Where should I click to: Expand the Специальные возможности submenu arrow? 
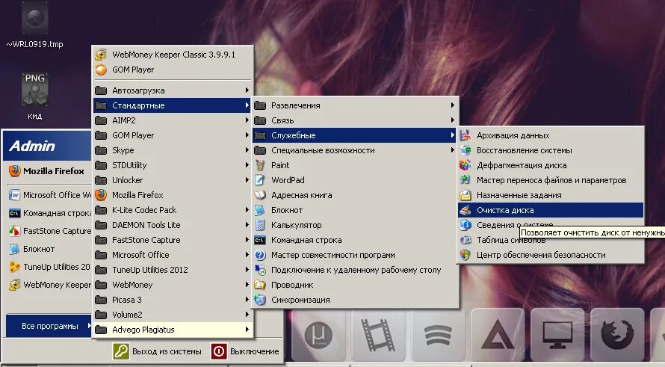coord(453,150)
